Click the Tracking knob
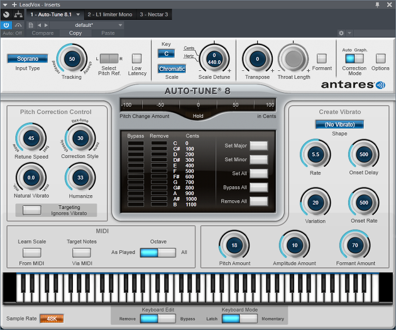The height and width of the screenshot is (330, 396). (72, 59)
